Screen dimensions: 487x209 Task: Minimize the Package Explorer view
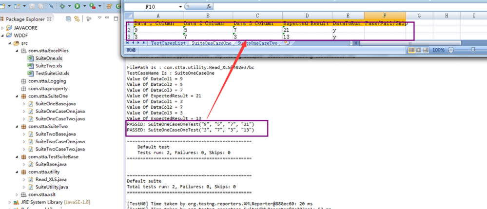tap(107, 18)
